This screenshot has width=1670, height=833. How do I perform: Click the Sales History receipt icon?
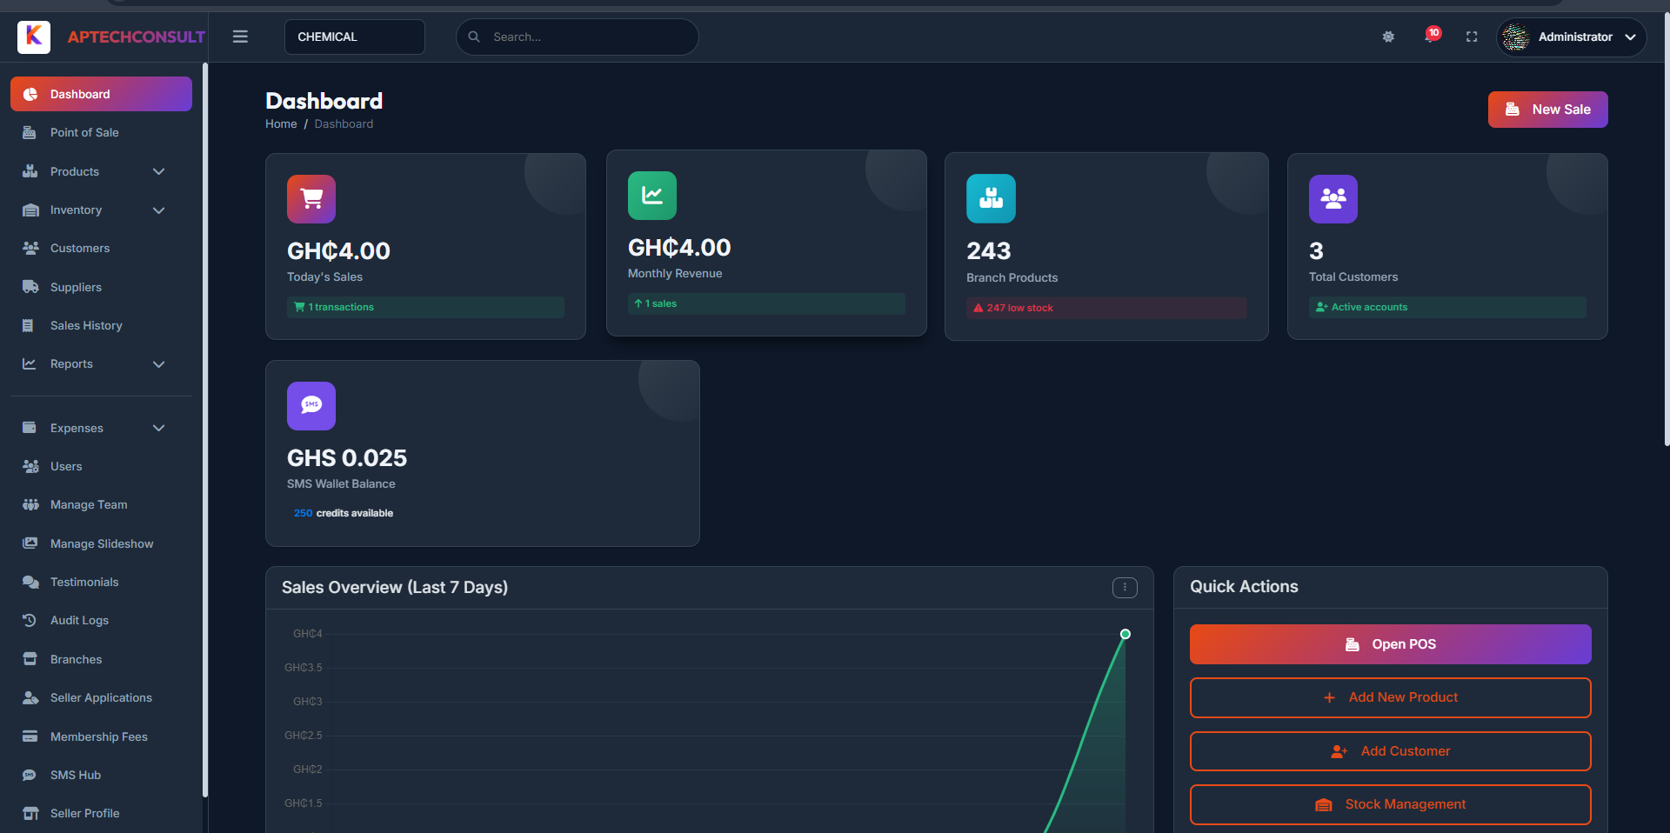[x=28, y=325]
